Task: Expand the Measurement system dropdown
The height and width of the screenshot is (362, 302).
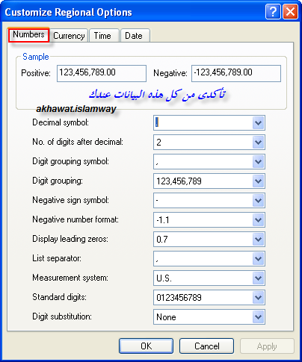Action: pyautogui.click(x=258, y=278)
